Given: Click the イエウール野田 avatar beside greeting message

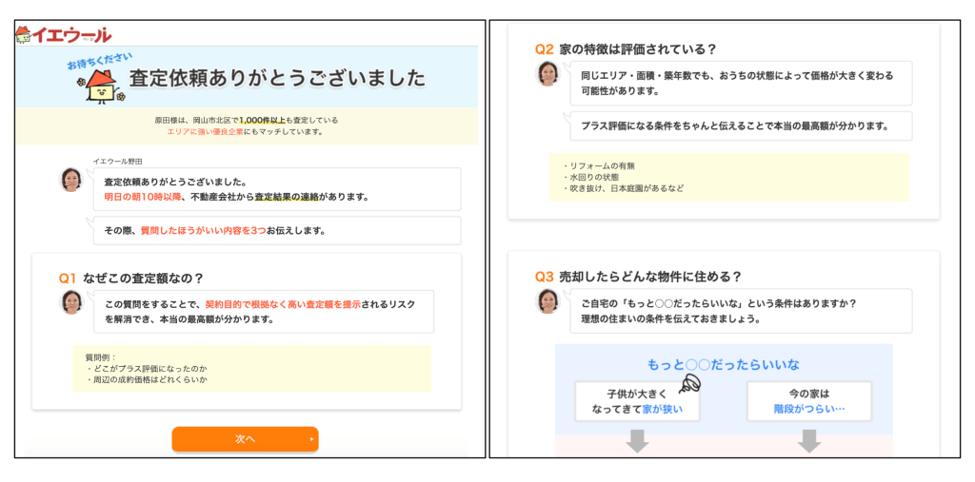Looking at the screenshot, I should (71, 180).
